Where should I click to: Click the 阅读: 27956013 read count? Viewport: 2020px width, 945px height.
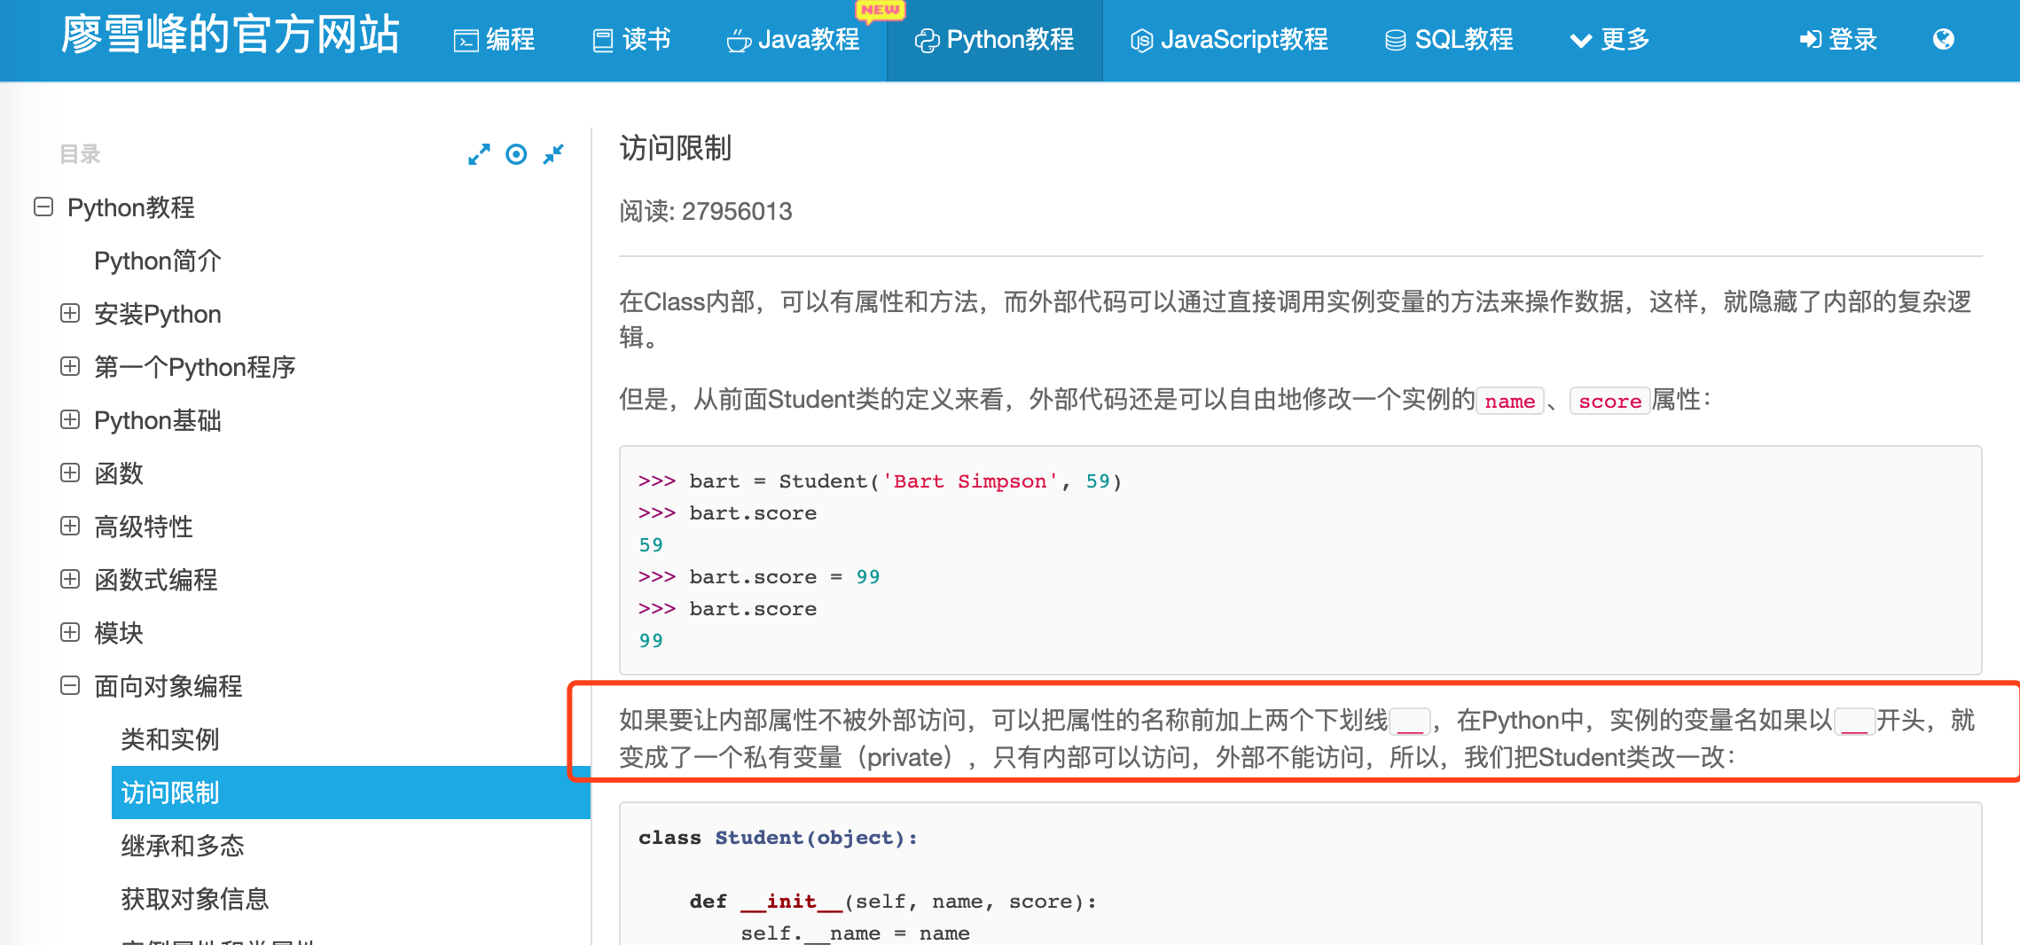click(706, 211)
